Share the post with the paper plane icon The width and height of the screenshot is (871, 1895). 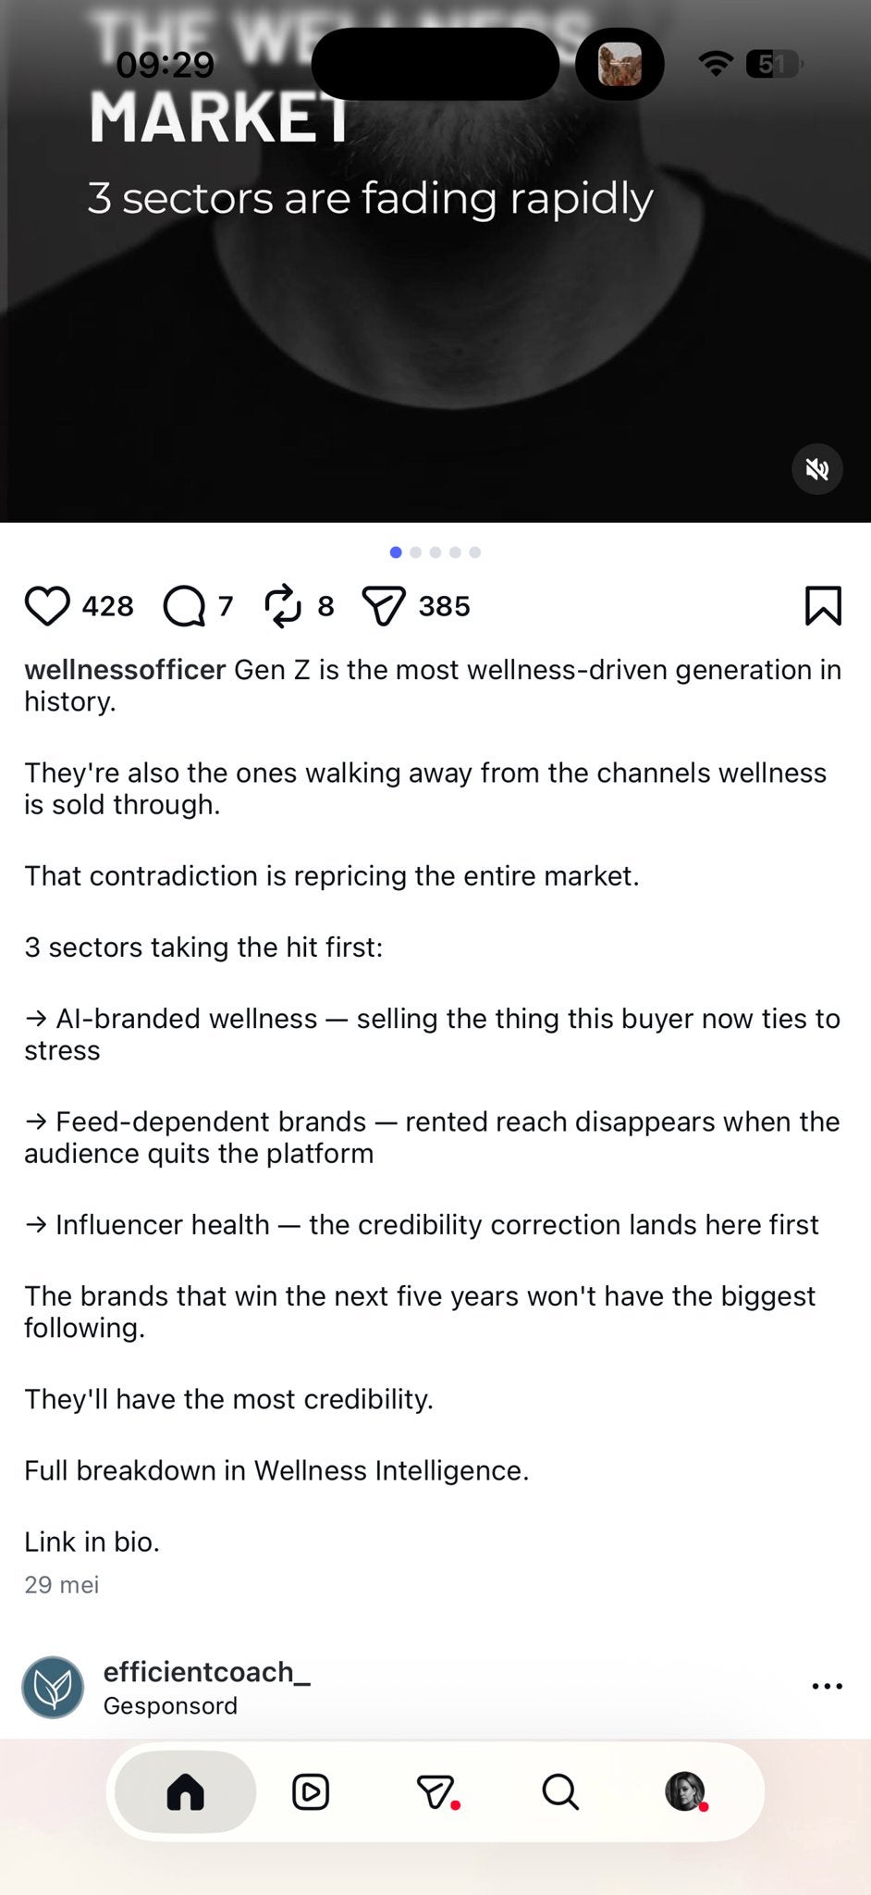click(384, 607)
